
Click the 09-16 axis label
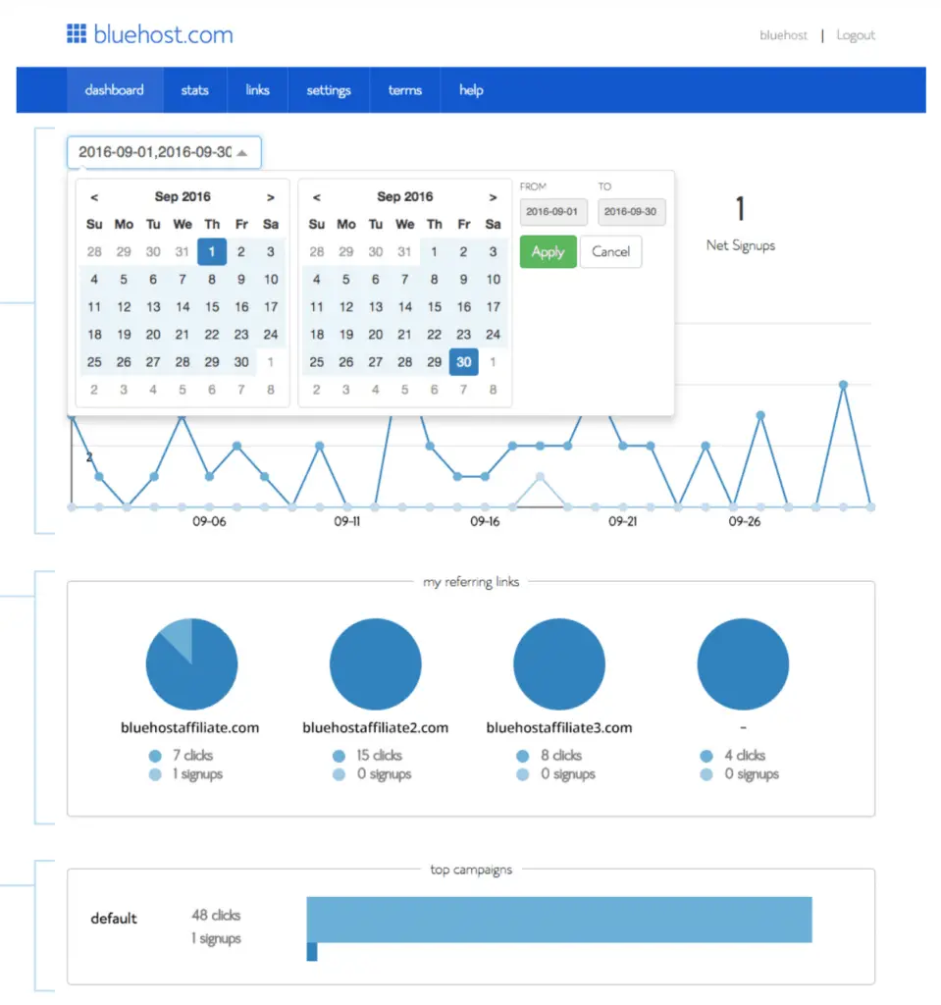[x=485, y=522]
